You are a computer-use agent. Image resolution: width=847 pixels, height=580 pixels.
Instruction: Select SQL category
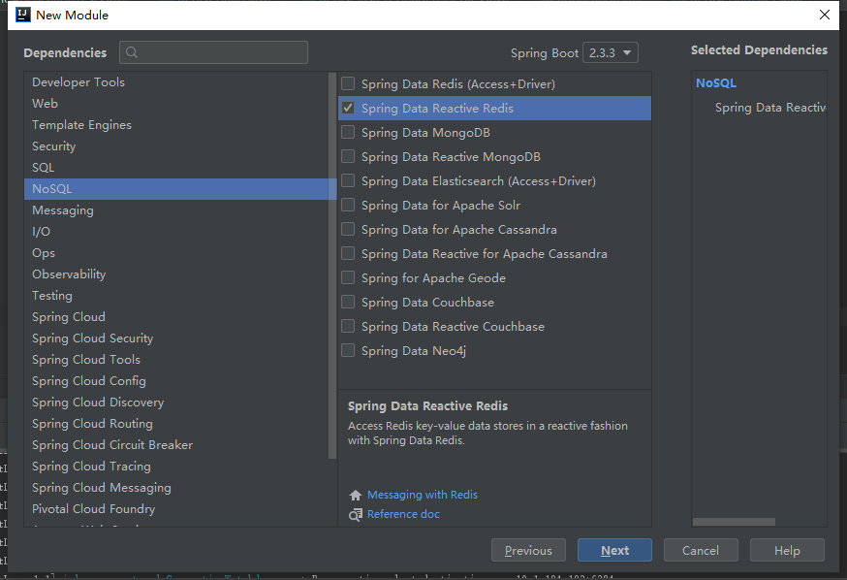coord(176,168)
